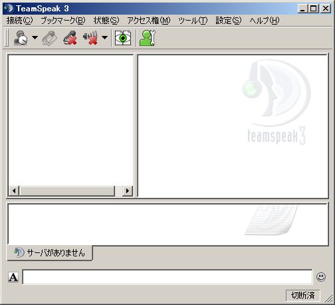
Task: Click the server tree right scroll arrow
Action: pyautogui.click(x=128, y=190)
